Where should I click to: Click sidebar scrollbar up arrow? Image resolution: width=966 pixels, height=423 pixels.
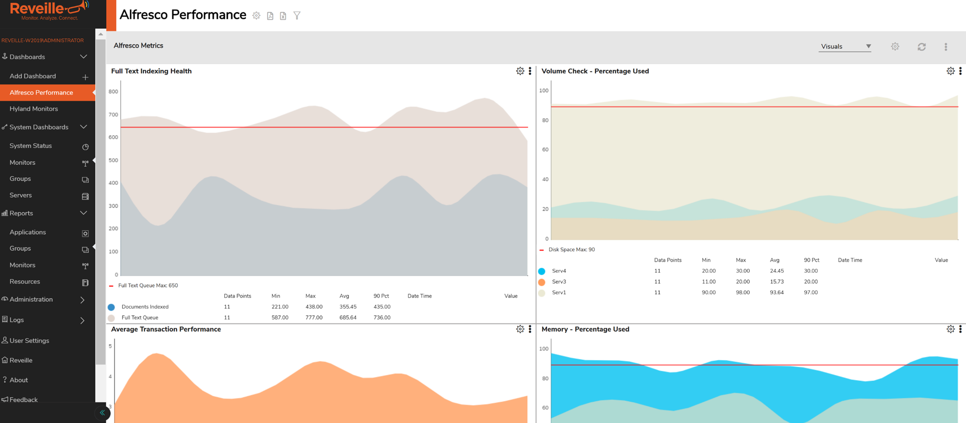click(101, 34)
